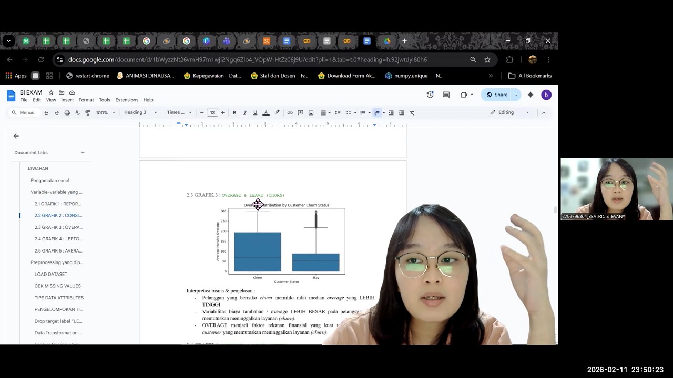Viewport: 673px width, 378px height.
Task: Insert an image from the toolbar
Action: [311, 113]
